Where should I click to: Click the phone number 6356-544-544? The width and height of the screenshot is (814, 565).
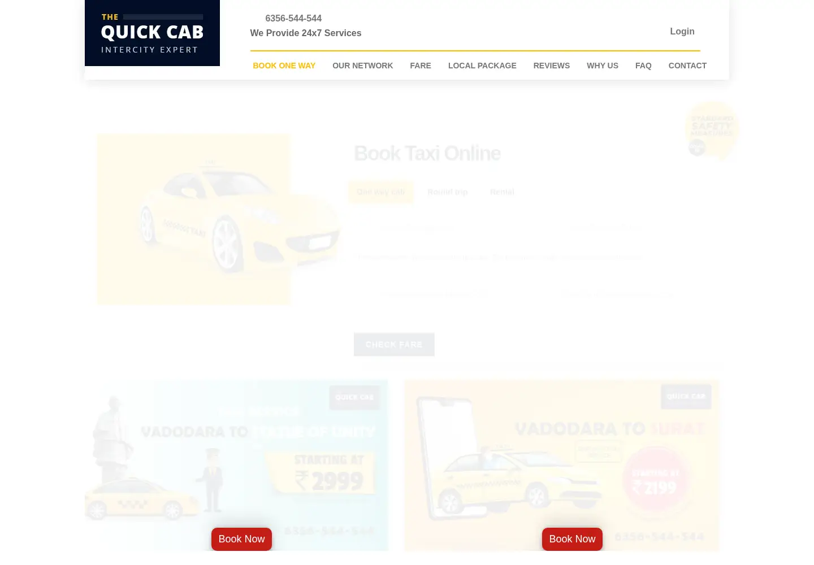pyautogui.click(x=293, y=18)
